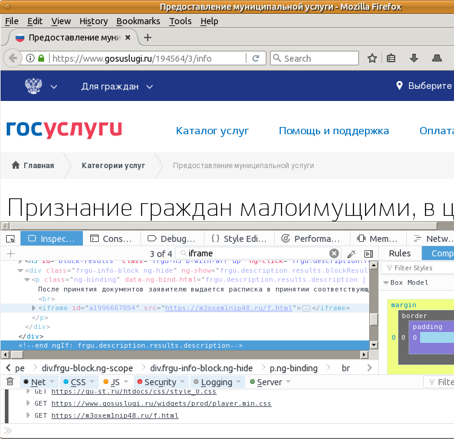Open the History menu
454x439 pixels.
[93, 21]
